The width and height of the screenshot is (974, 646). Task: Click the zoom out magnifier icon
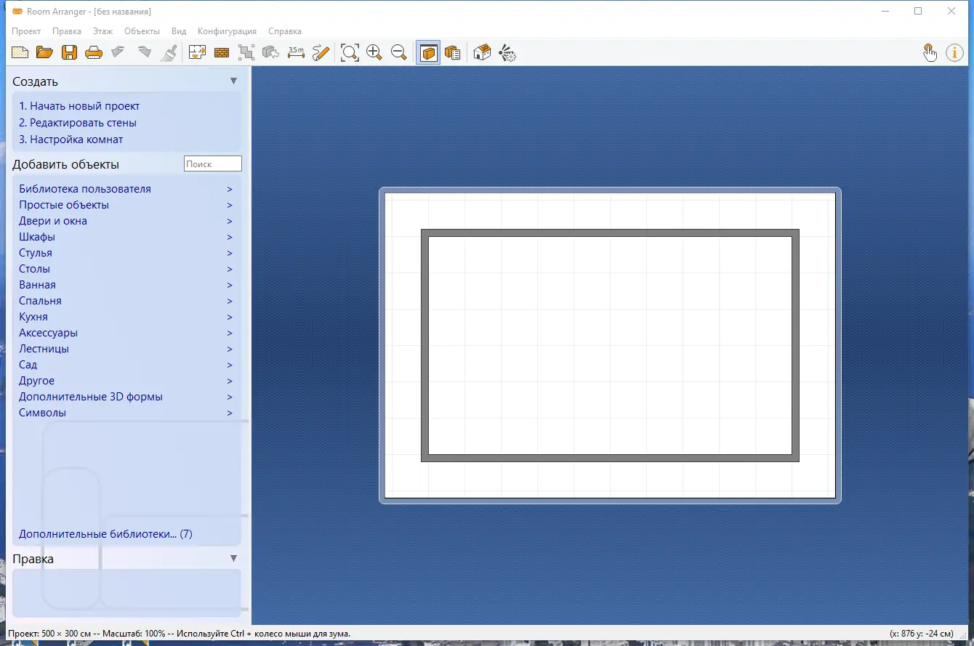[x=398, y=52]
